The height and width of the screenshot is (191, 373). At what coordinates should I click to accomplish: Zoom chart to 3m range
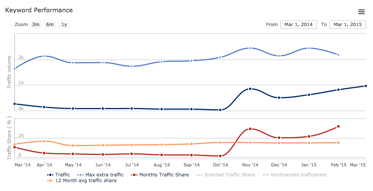coord(36,25)
